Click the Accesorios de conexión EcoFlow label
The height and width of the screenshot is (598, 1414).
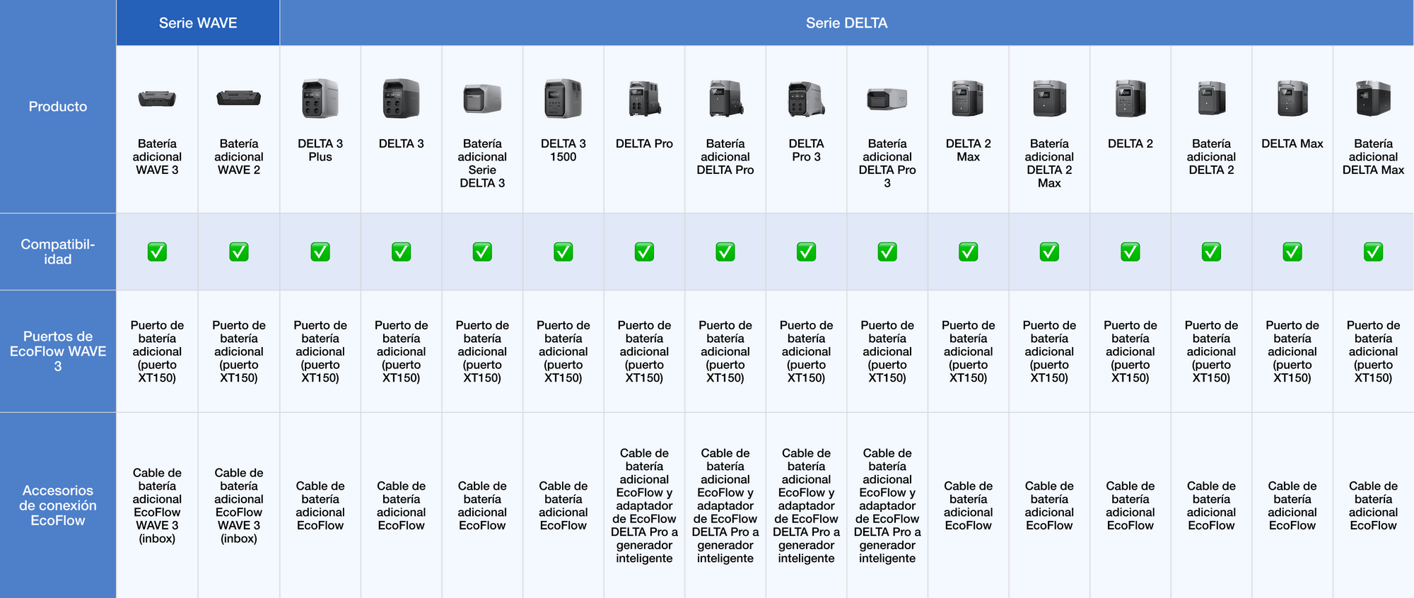58,505
